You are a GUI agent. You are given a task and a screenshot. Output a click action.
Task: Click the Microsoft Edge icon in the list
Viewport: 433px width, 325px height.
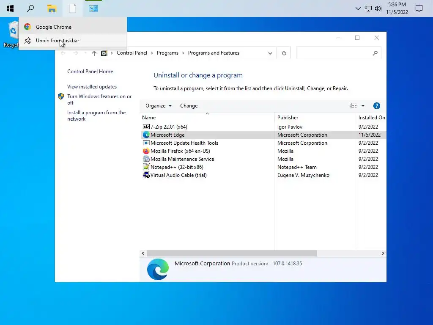(x=146, y=135)
